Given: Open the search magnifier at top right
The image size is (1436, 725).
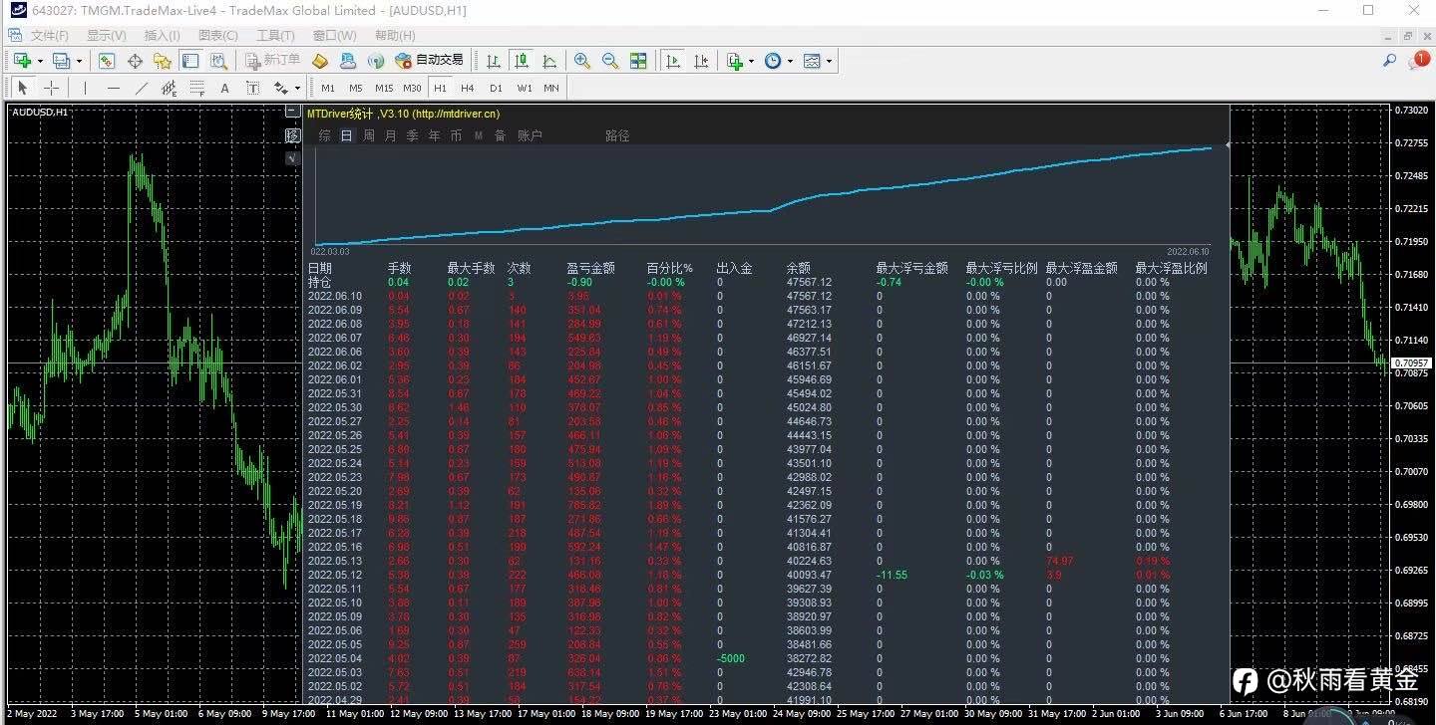Looking at the screenshot, I should click(1389, 61).
